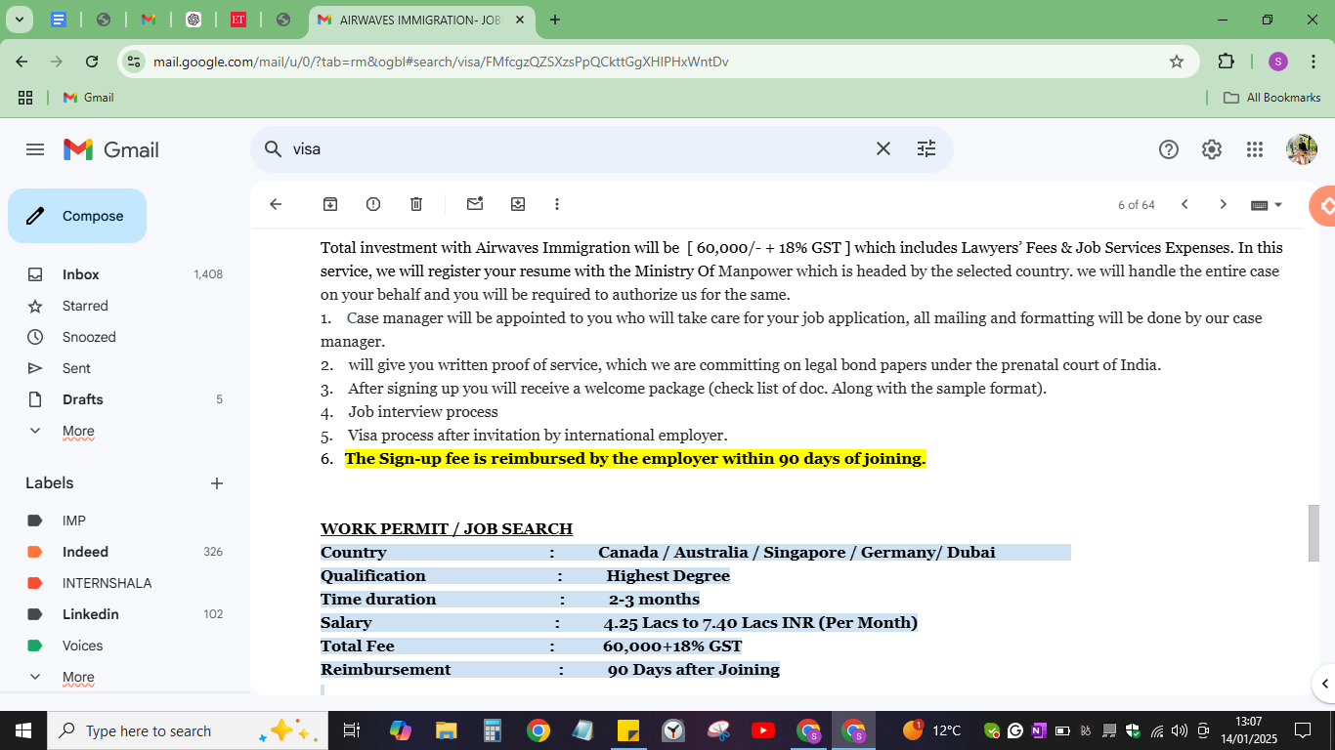Screen dimensions: 1335x750
Task: Expand More below Voices label
Action: [78, 677]
